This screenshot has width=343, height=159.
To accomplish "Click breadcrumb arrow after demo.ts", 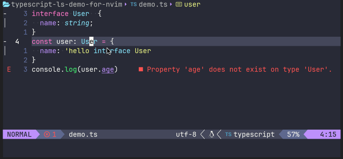I will point(171,4).
